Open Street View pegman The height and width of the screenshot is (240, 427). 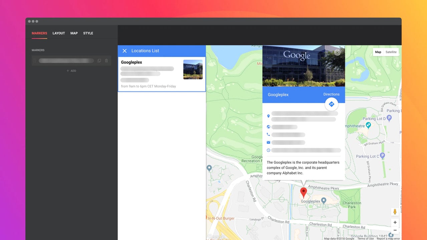pyautogui.click(x=395, y=212)
